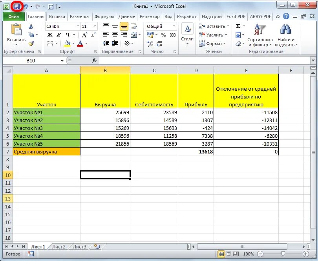Expand the formula bar
The width and height of the screenshot is (318, 261).
pos(313,60)
